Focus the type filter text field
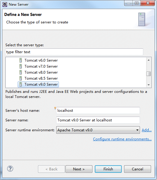 click(x=74, y=52)
